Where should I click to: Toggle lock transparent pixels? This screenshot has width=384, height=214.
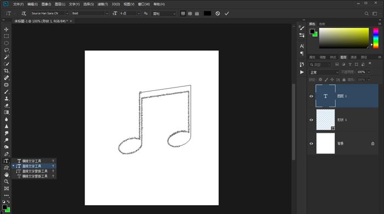pos(320,80)
